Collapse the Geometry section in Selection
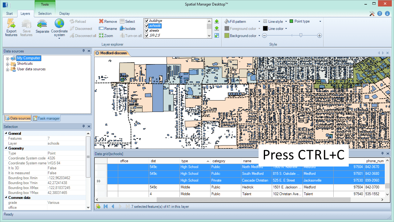The image size is (394, 222). (6, 148)
